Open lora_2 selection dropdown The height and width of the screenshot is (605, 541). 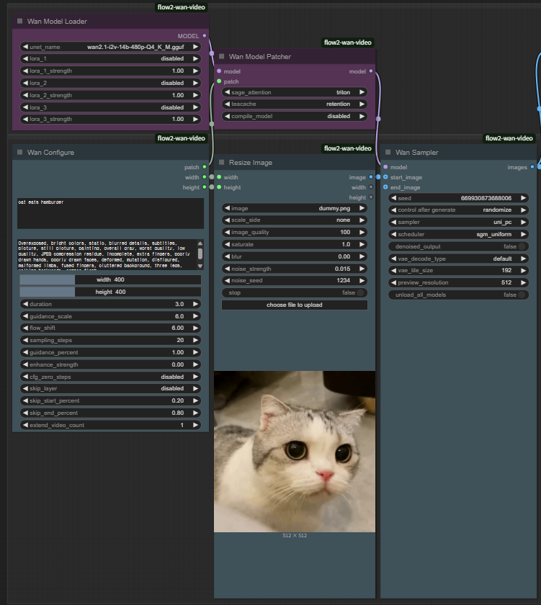click(x=110, y=83)
